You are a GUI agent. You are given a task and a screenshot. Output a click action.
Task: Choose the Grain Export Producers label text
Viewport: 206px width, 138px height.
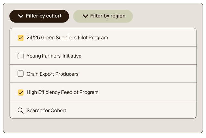point(52,74)
